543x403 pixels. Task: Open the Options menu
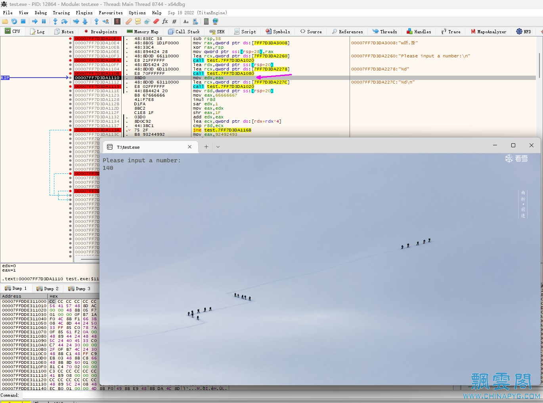pyautogui.click(x=137, y=13)
